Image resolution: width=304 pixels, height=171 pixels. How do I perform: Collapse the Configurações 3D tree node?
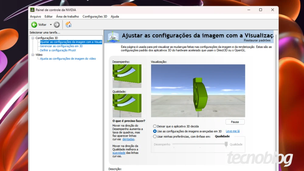coord(33,38)
